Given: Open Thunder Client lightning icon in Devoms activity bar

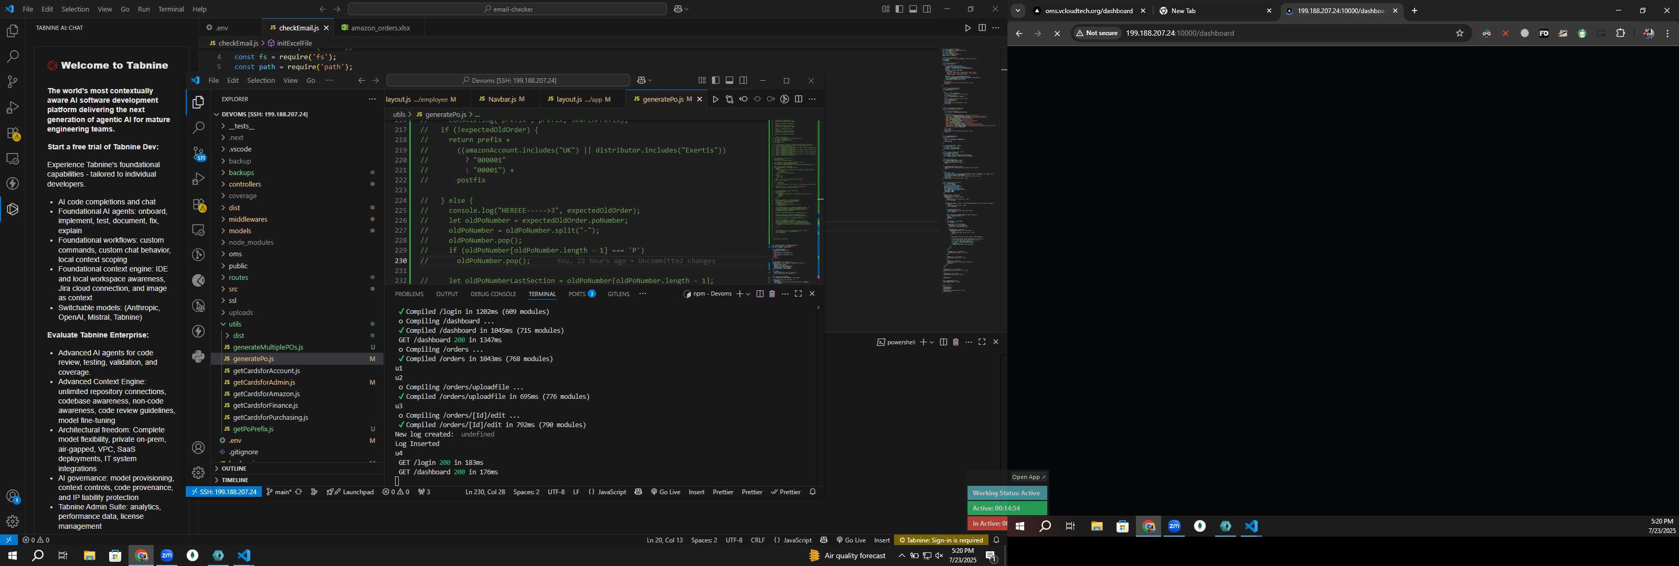Looking at the screenshot, I should (x=198, y=331).
